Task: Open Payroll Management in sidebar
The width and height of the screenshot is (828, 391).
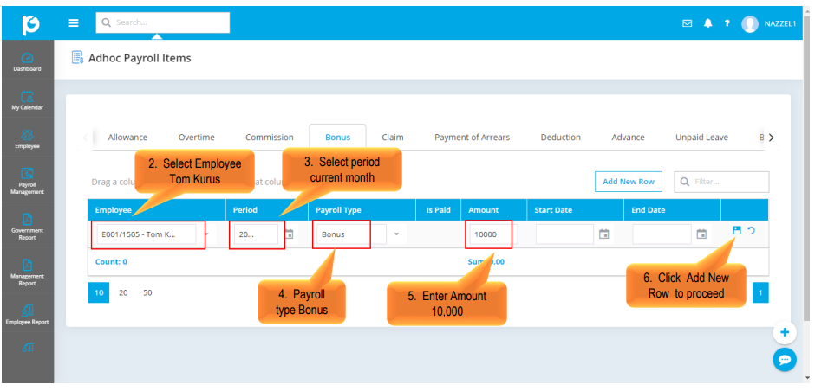Action: (27, 181)
